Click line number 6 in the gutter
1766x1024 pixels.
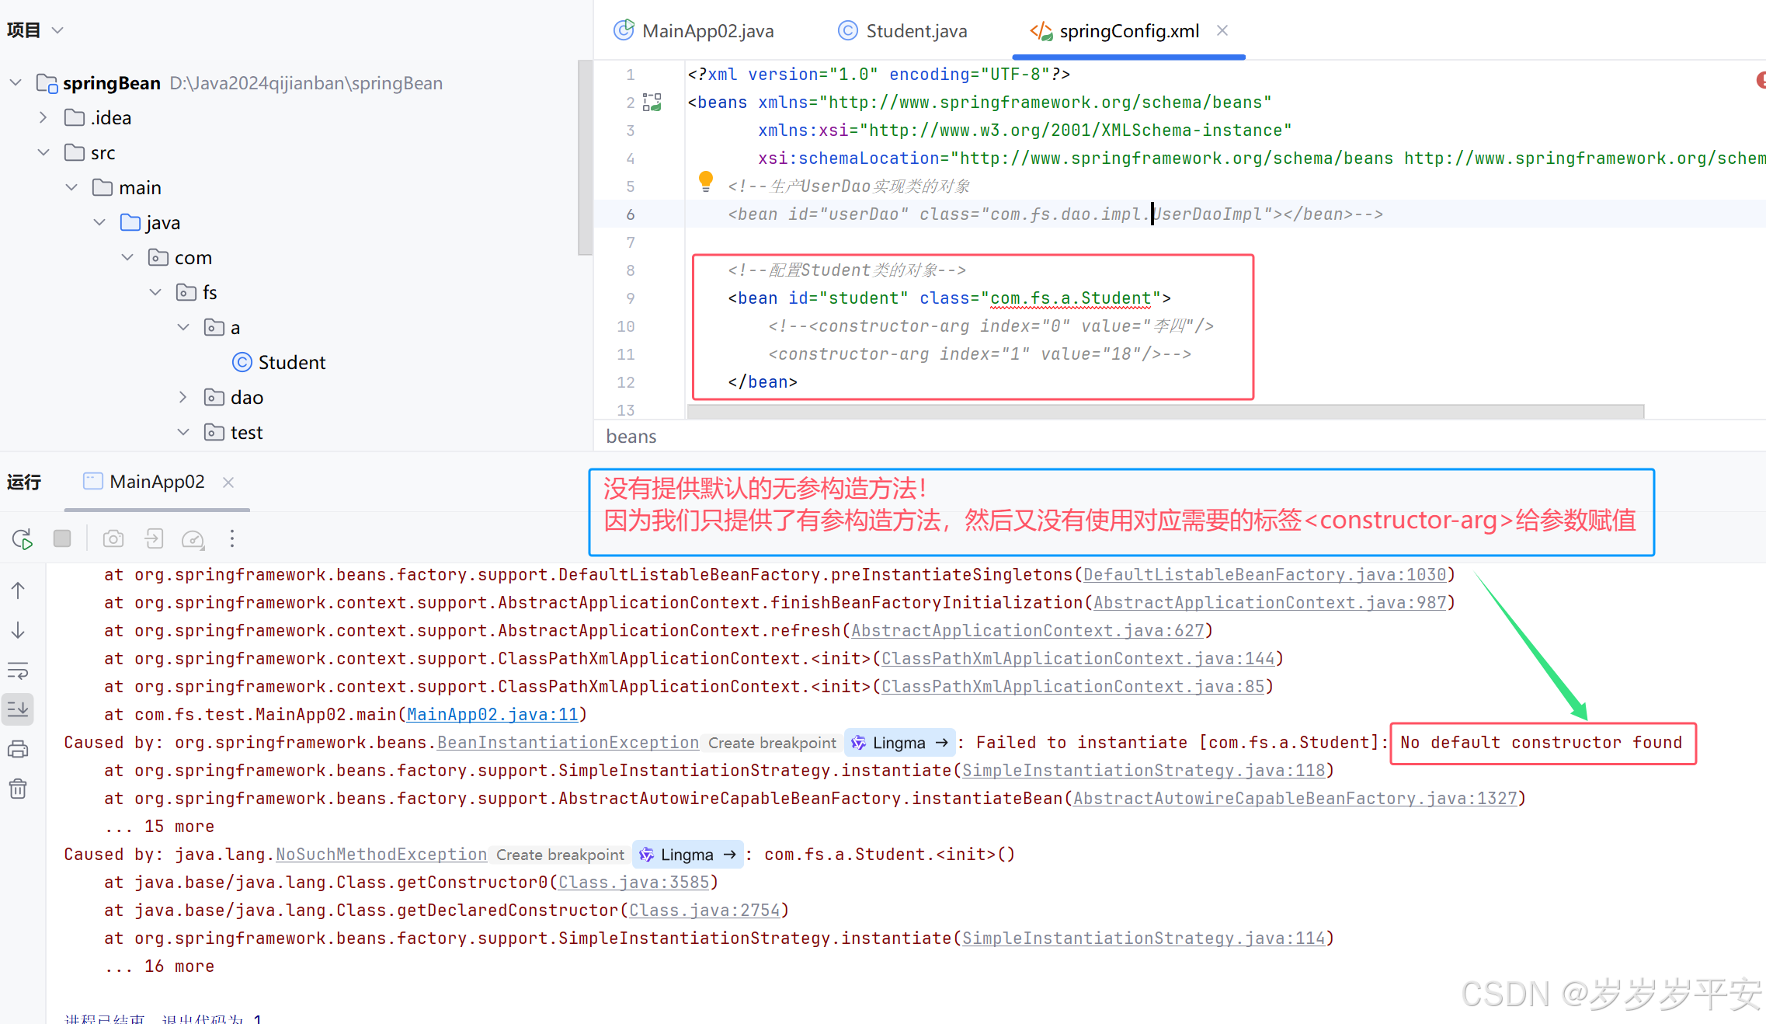pos(631,214)
